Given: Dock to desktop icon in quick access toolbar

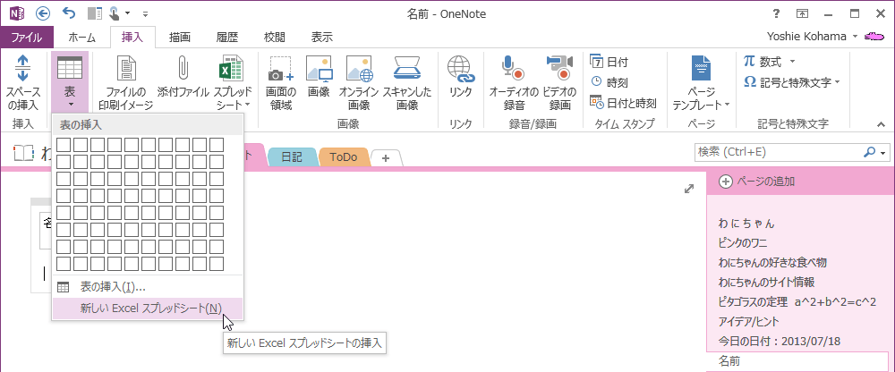Looking at the screenshot, I should [94, 13].
